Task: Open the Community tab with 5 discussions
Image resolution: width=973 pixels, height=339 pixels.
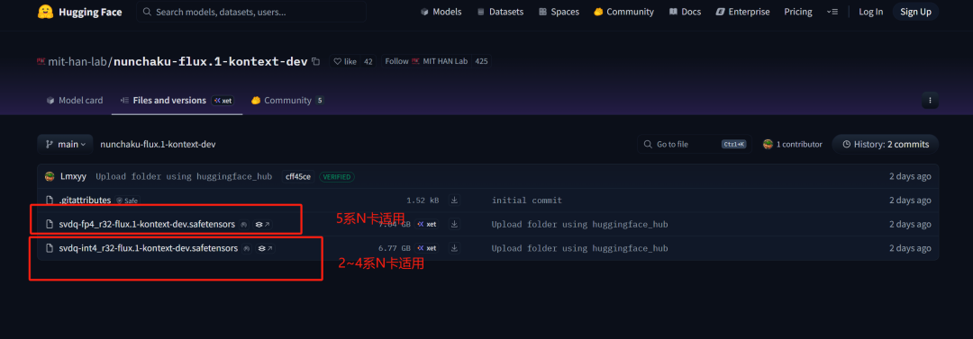Action: pyautogui.click(x=287, y=101)
